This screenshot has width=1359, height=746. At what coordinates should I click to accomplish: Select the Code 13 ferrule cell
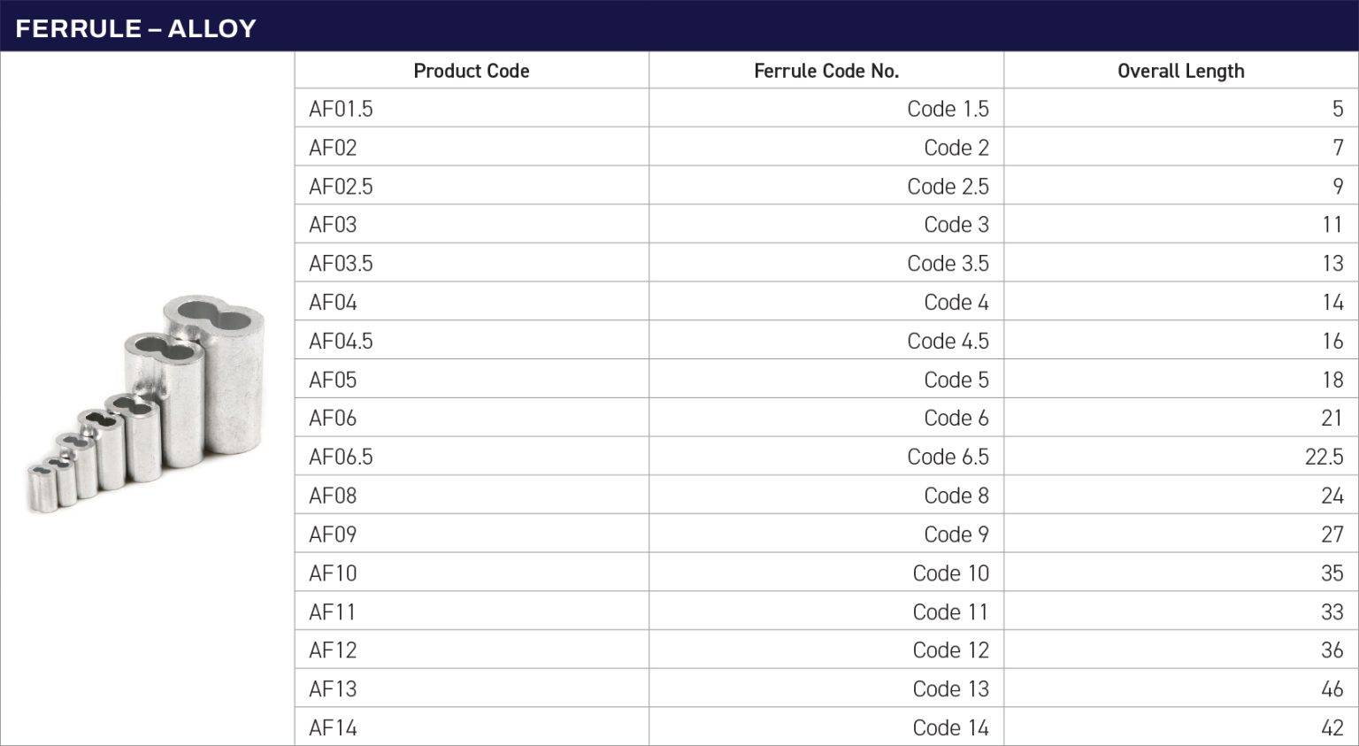(x=950, y=688)
